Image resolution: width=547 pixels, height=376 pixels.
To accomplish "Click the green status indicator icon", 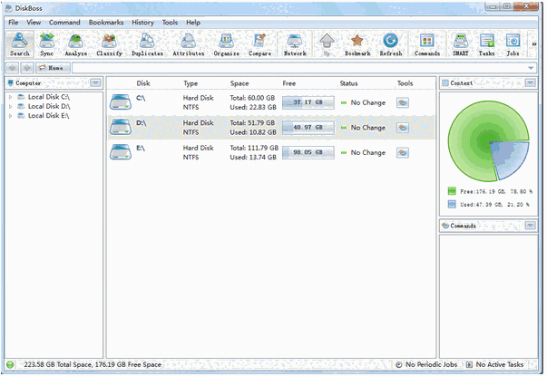I will (10, 364).
